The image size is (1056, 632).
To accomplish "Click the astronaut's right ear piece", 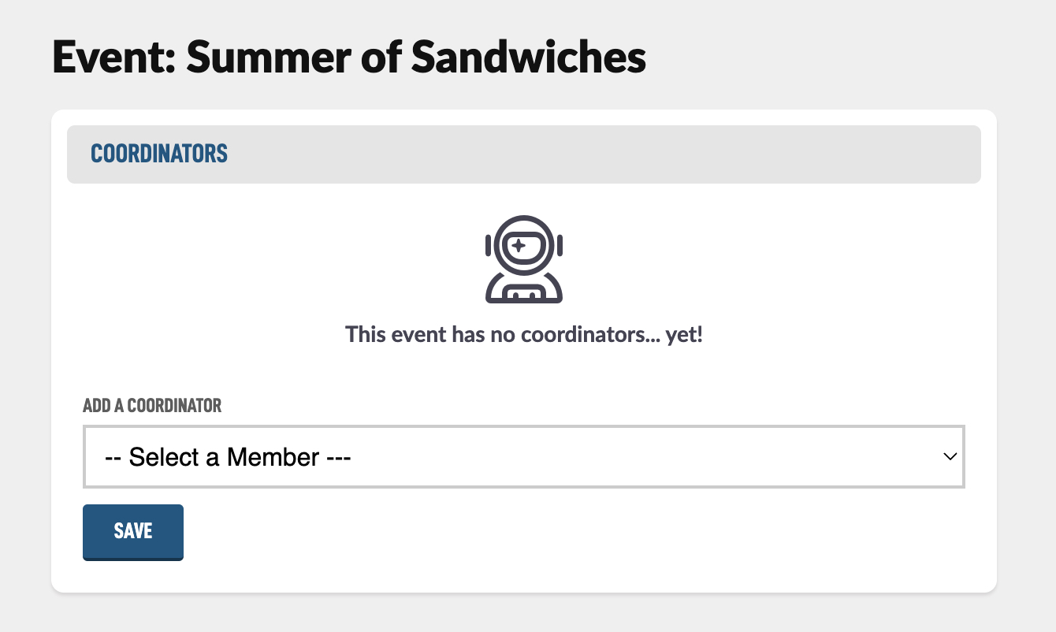I will 559,246.
